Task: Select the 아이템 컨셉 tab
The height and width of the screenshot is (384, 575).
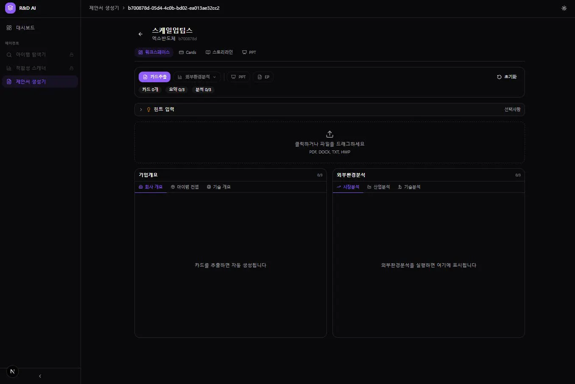Action: click(185, 187)
